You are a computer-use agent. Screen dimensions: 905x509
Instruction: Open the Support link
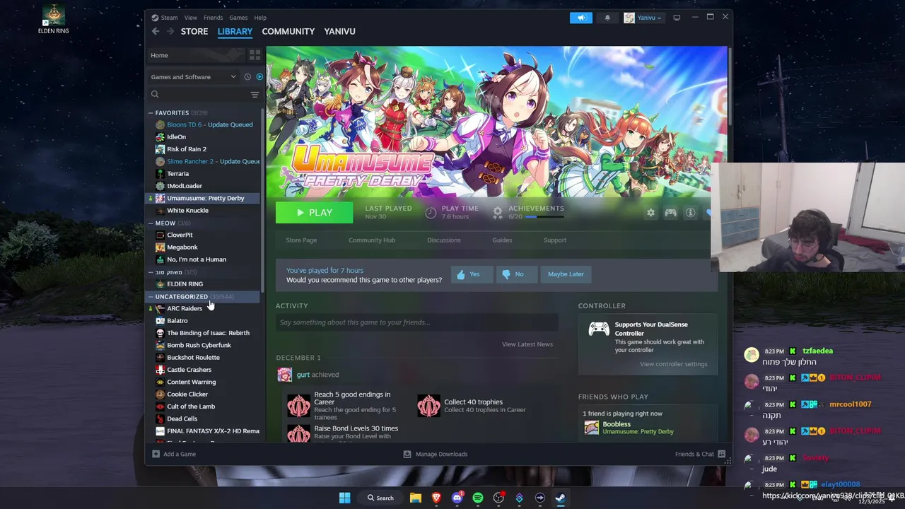click(555, 240)
